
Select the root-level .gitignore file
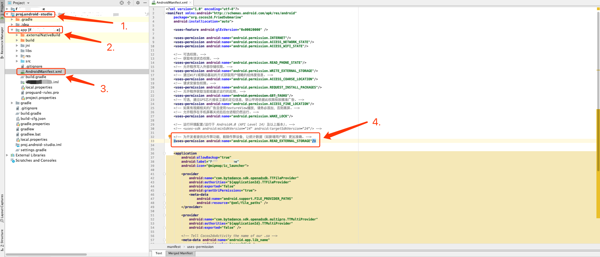(x=29, y=108)
